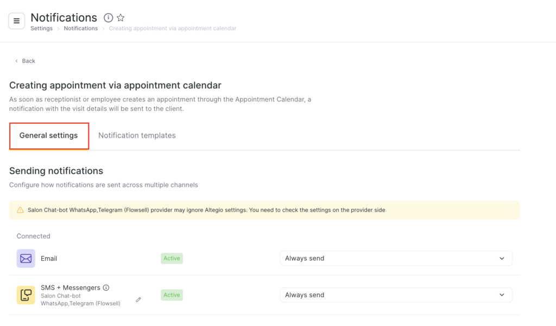Open the Email send mode dropdown
Image resolution: width=556 pixels, height=326 pixels.
(x=396, y=259)
